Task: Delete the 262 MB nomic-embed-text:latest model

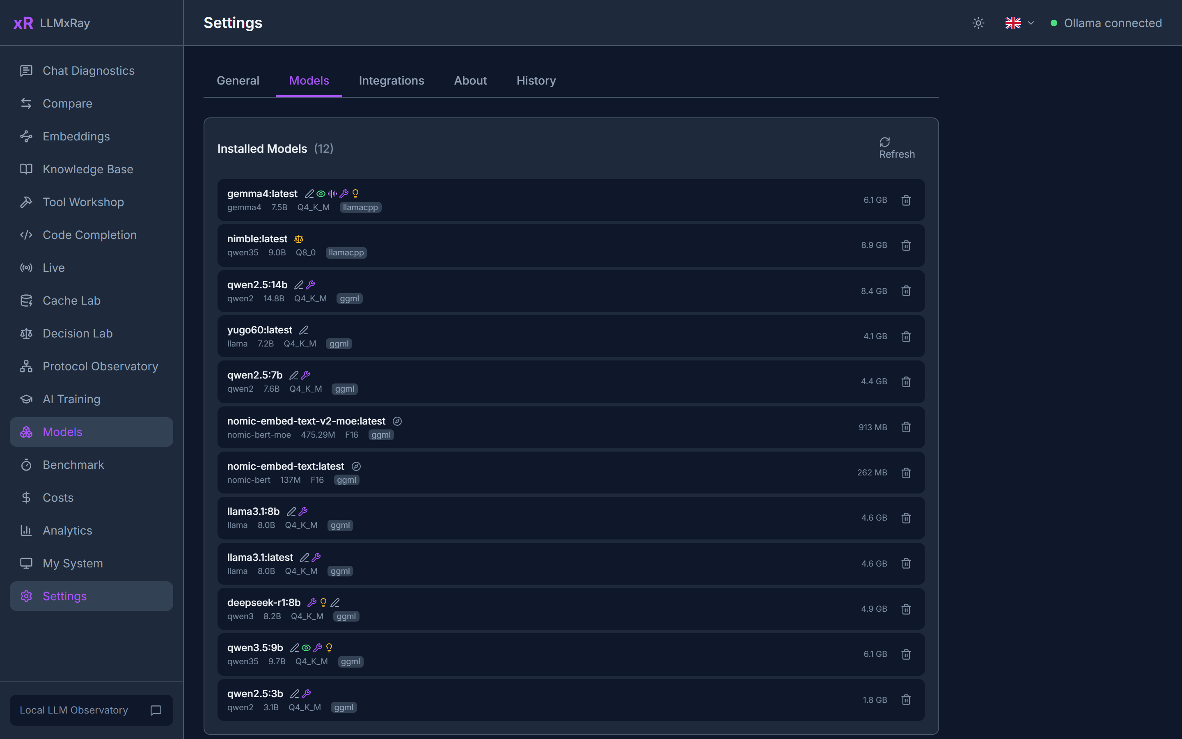Action: coord(905,473)
